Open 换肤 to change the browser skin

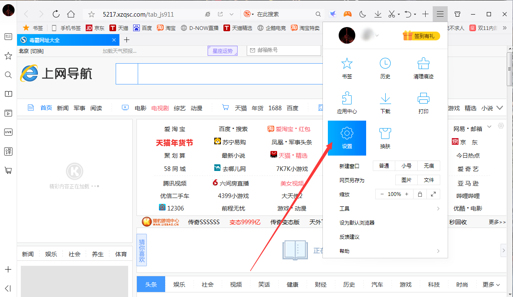385,138
